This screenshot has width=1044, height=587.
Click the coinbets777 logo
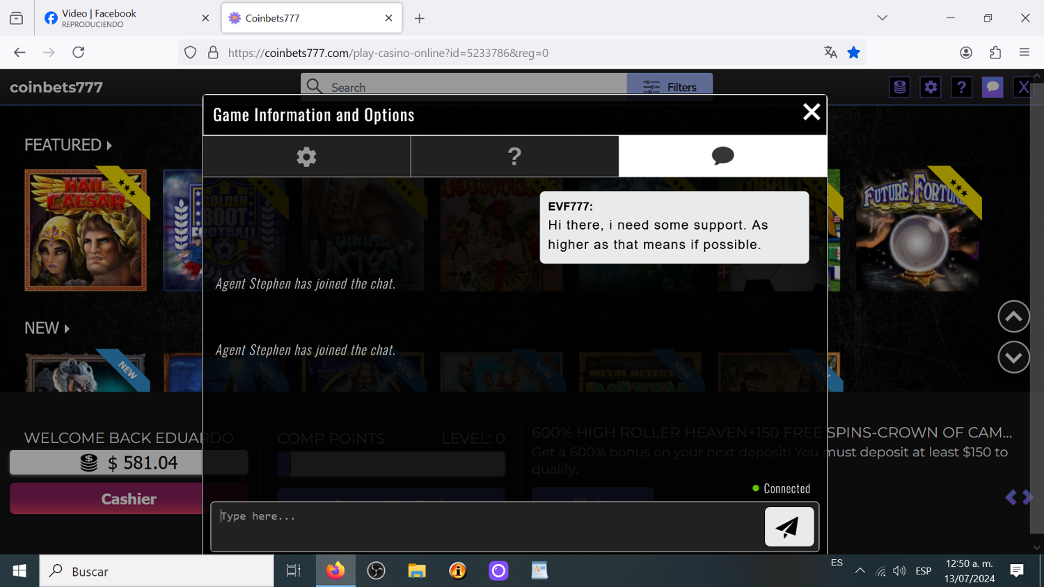(x=56, y=87)
